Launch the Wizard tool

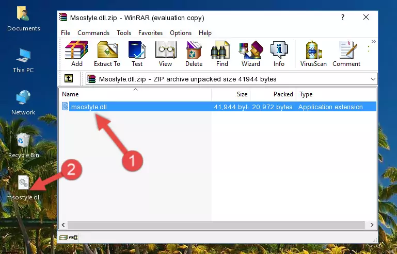(x=251, y=54)
